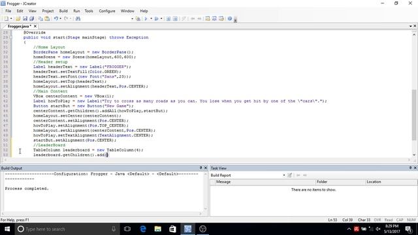
Task: Open the toolbar overflow options arrow
Action: pos(235,20)
